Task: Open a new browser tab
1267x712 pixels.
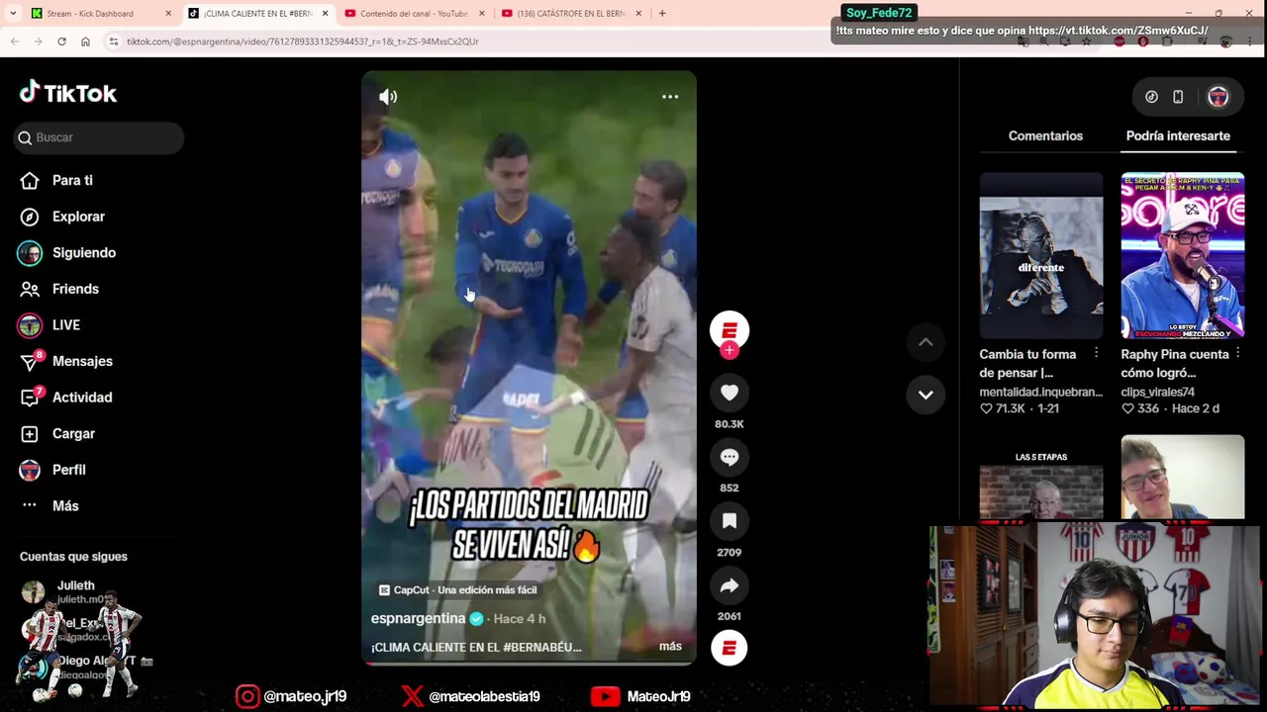Action: click(662, 14)
